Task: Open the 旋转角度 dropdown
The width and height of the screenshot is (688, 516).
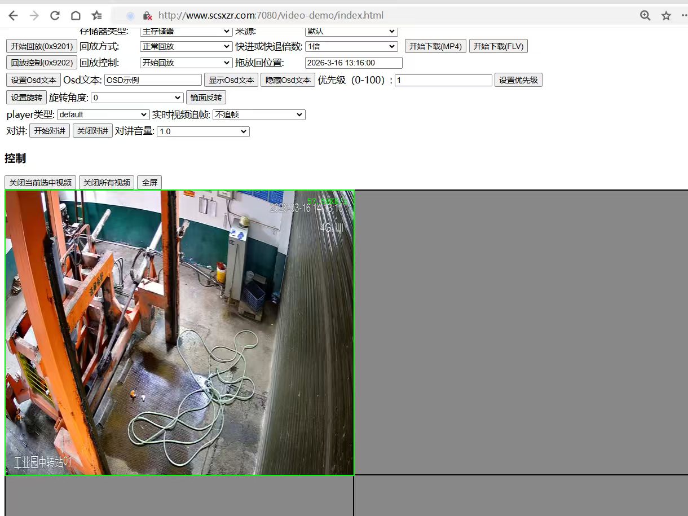Action: 137,98
